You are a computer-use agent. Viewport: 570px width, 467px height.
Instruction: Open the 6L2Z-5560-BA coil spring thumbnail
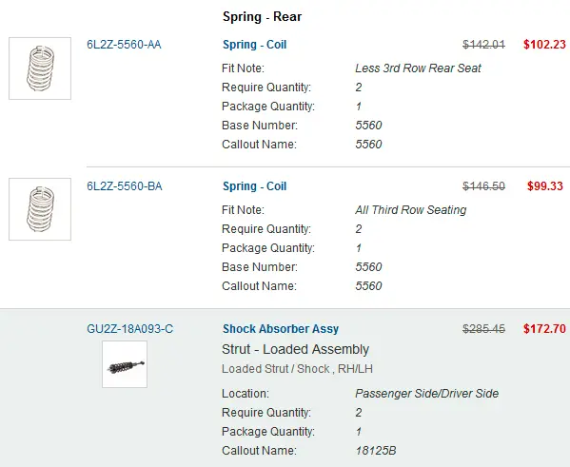[x=40, y=209]
